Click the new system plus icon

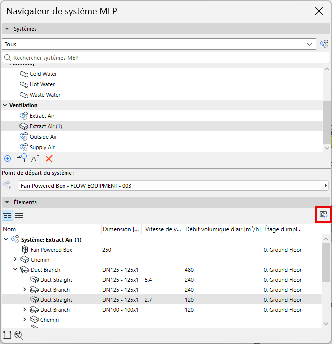point(7,159)
